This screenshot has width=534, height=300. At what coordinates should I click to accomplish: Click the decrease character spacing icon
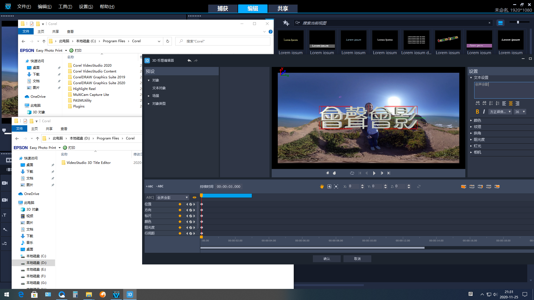click(x=484, y=103)
